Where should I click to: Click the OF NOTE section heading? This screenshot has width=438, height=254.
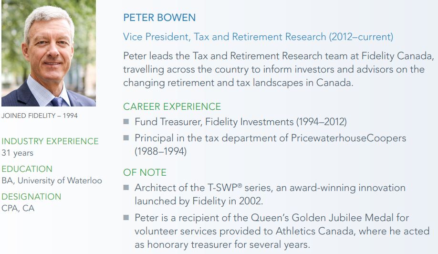pos(145,172)
